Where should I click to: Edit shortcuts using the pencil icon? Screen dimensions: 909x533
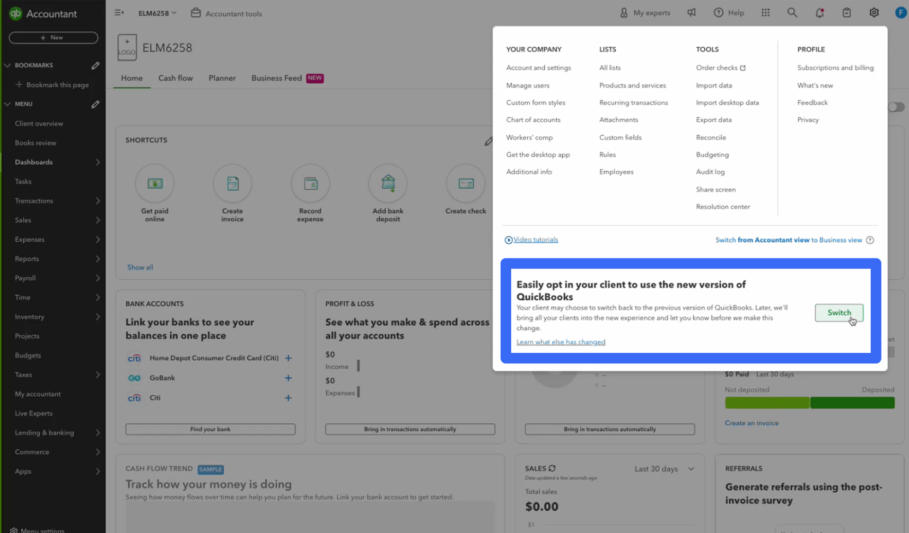pos(488,141)
